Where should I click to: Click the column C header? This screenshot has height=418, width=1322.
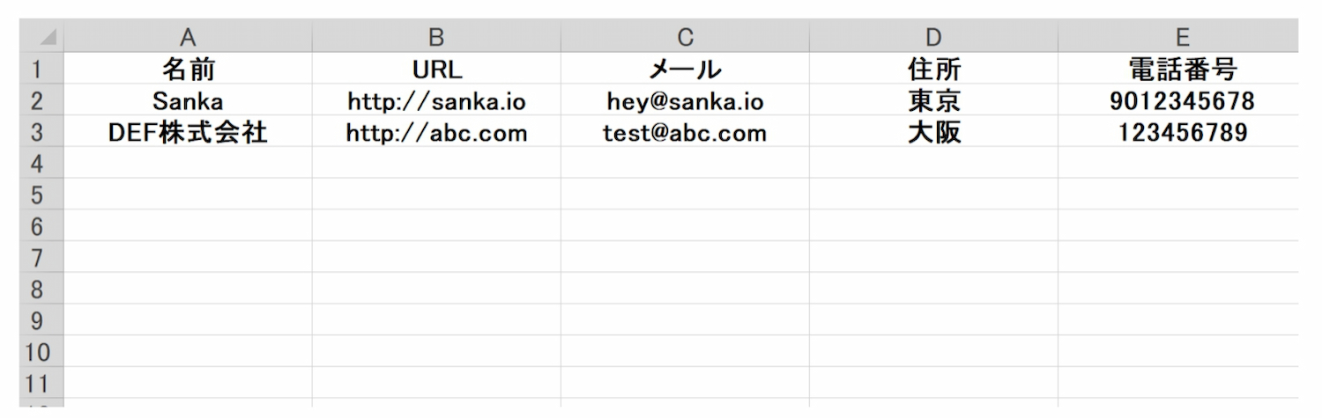pyautogui.click(x=685, y=37)
